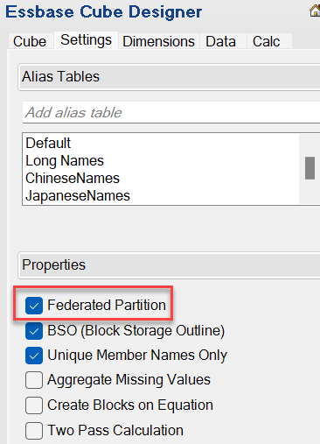Screen dimensions: 320x444
Task: Select the Settings tab
Action: [86, 40]
